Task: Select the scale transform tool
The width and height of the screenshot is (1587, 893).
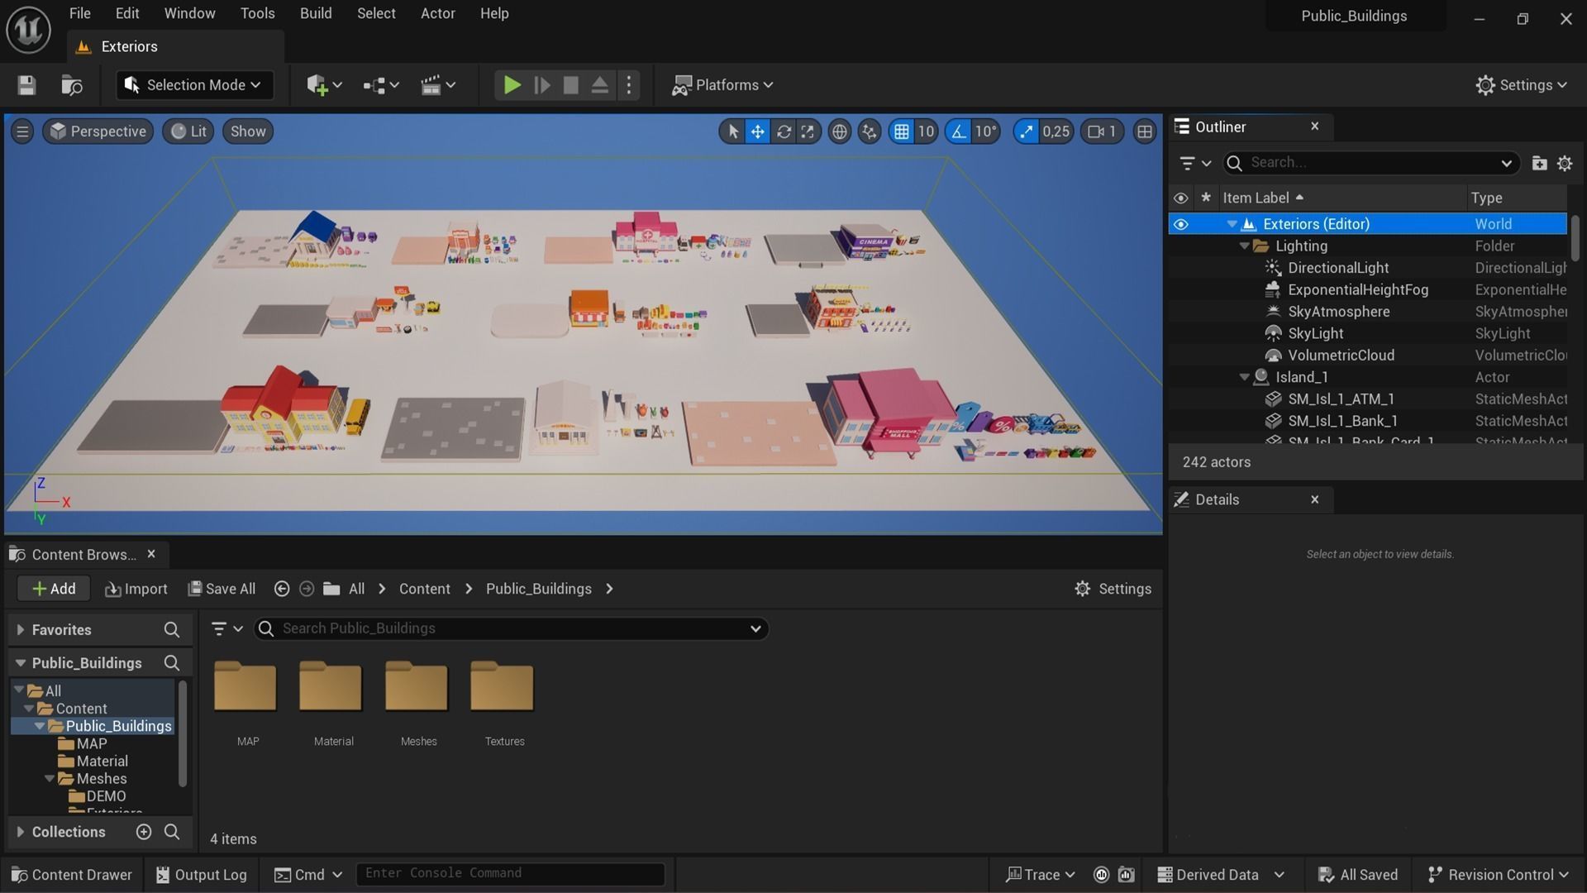Action: click(808, 131)
